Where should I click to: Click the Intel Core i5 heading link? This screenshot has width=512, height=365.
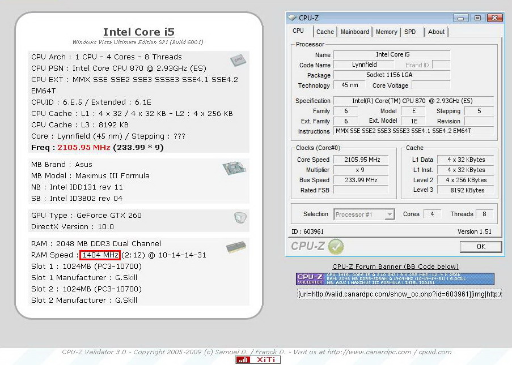click(x=139, y=32)
